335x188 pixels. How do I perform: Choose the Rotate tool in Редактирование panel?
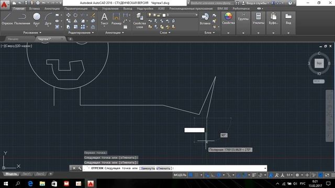tap(75, 15)
